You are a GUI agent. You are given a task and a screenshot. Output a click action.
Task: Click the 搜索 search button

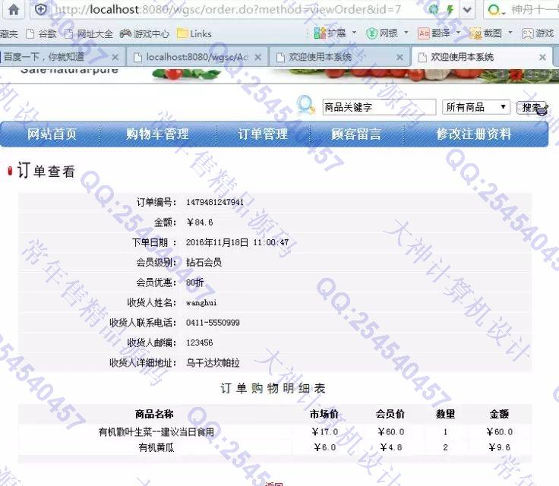532,107
